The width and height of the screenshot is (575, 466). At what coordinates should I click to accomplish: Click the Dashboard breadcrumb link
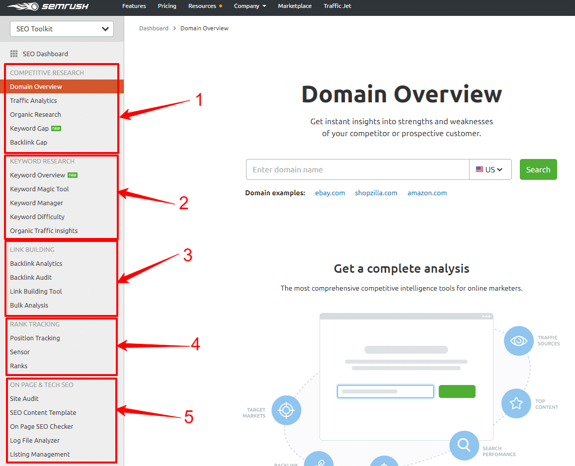tap(154, 28)
